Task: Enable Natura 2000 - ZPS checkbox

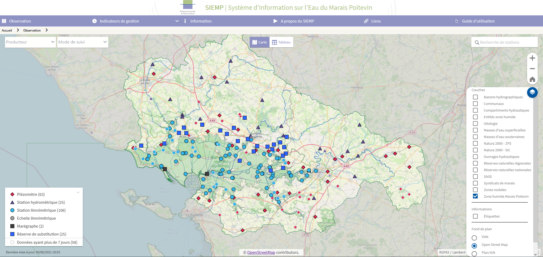Action: (475, 143)
